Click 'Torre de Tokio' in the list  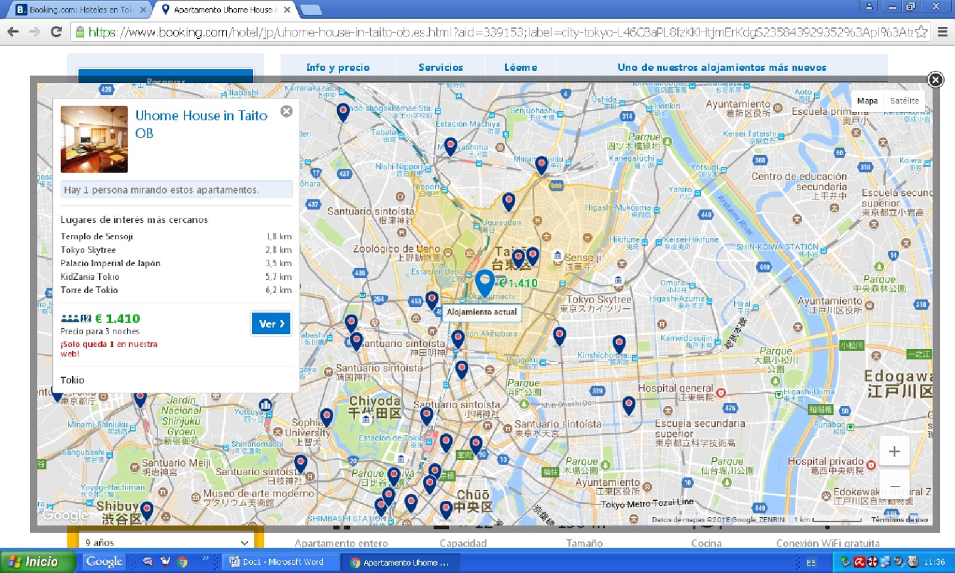click(x=89, y=290)
